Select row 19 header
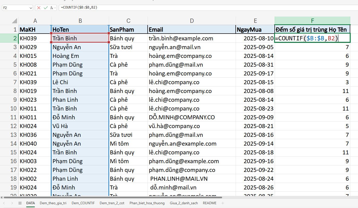Viewport: 358px width, 208px height. 9,187
